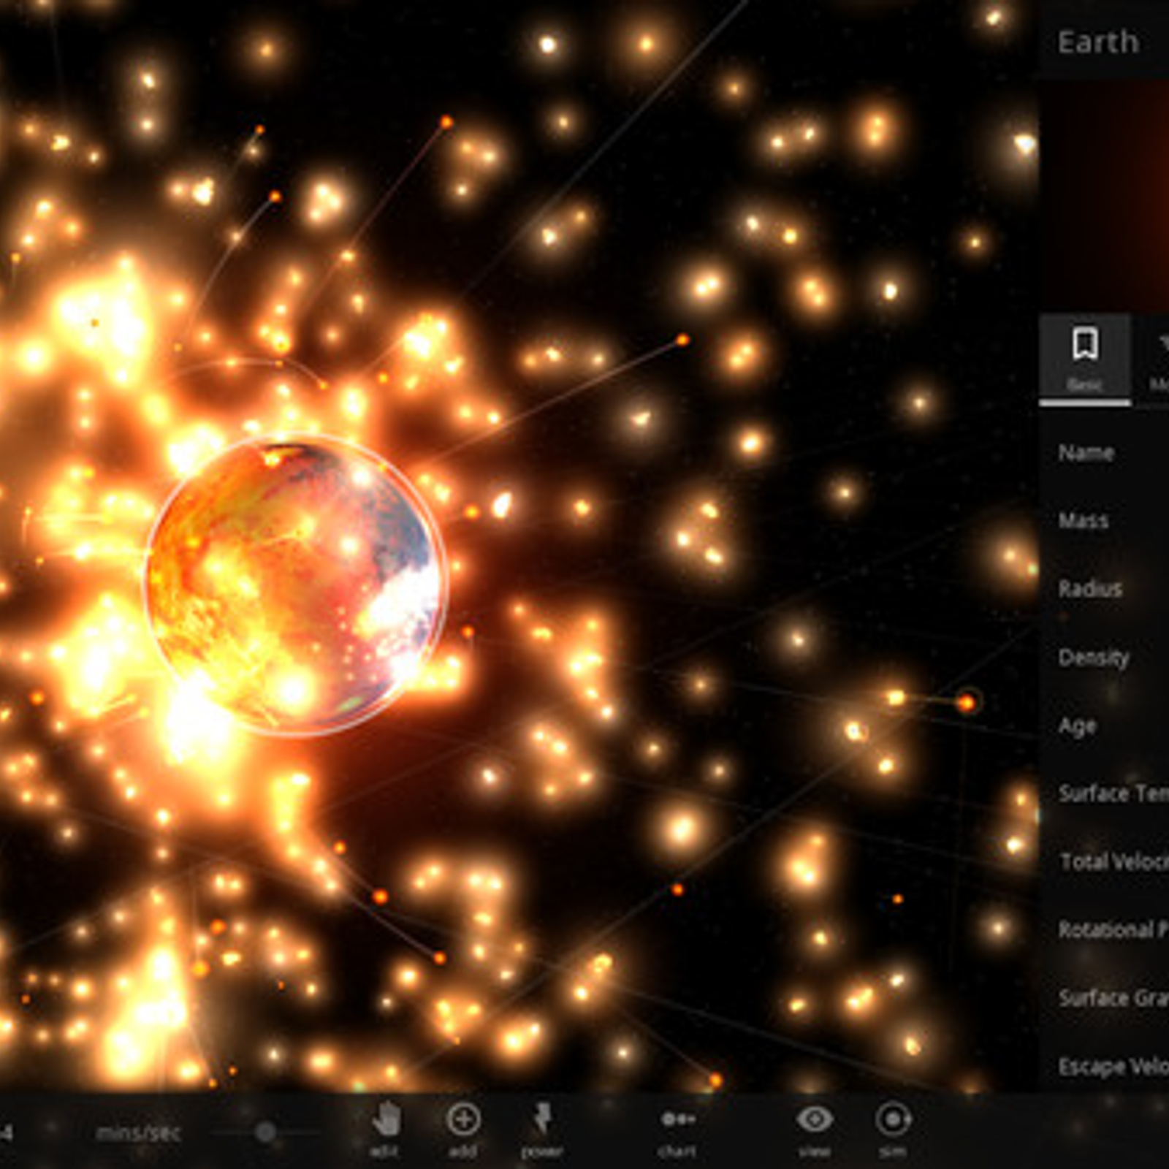The width and height of the screenshot is (1169, 1169).
Task: Select the Escape Velocity property row
Action: click(x=1104, y=1066)
